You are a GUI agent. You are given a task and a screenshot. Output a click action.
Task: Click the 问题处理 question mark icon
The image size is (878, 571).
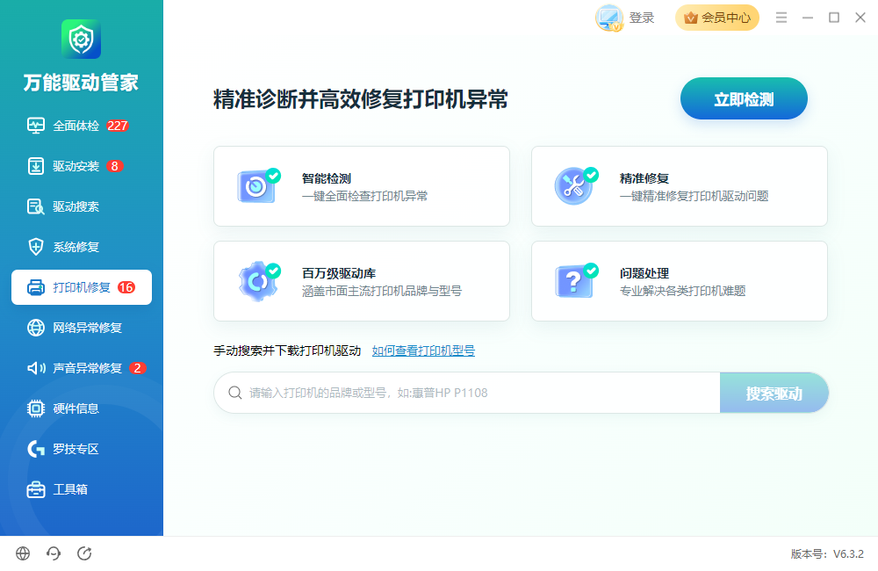576,281
